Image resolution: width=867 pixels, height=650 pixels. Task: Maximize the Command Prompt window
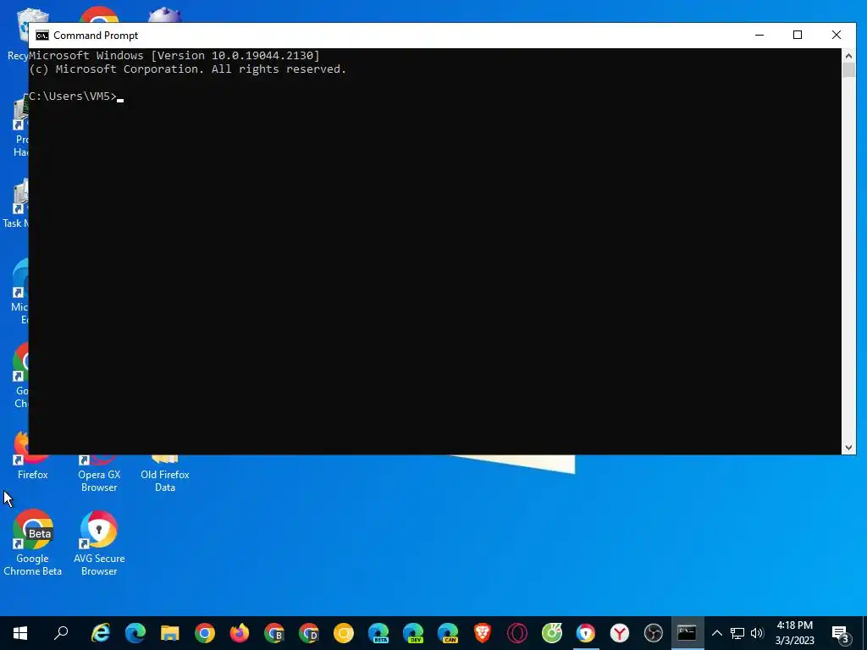798,35
